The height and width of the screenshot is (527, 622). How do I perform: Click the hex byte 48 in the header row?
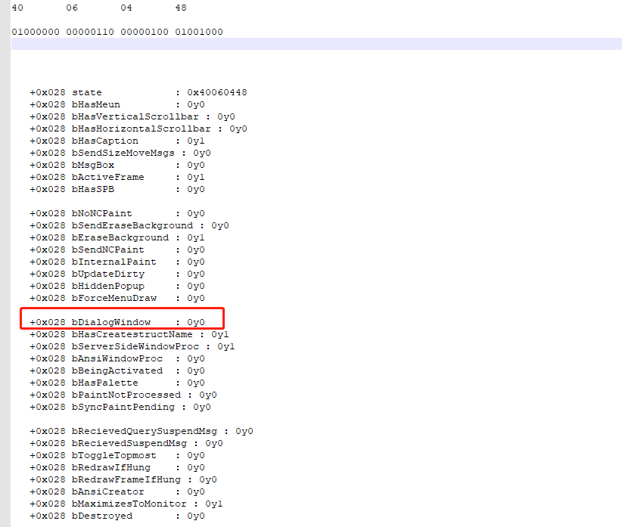pos(181,8)
